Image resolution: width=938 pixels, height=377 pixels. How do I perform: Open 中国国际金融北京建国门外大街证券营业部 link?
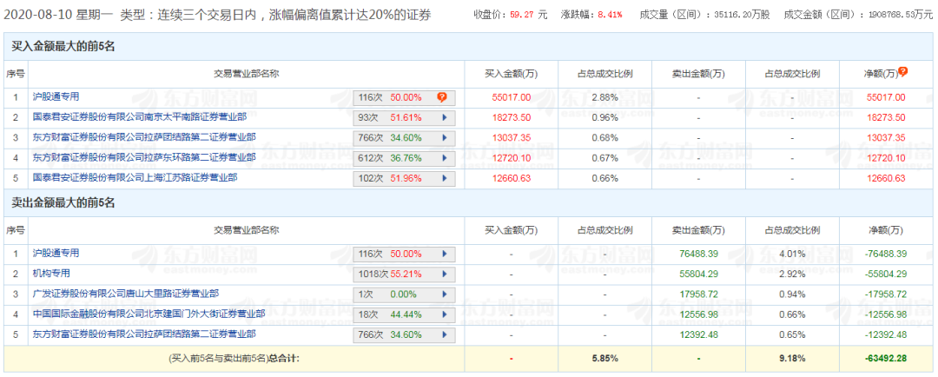tap(149, 314)
